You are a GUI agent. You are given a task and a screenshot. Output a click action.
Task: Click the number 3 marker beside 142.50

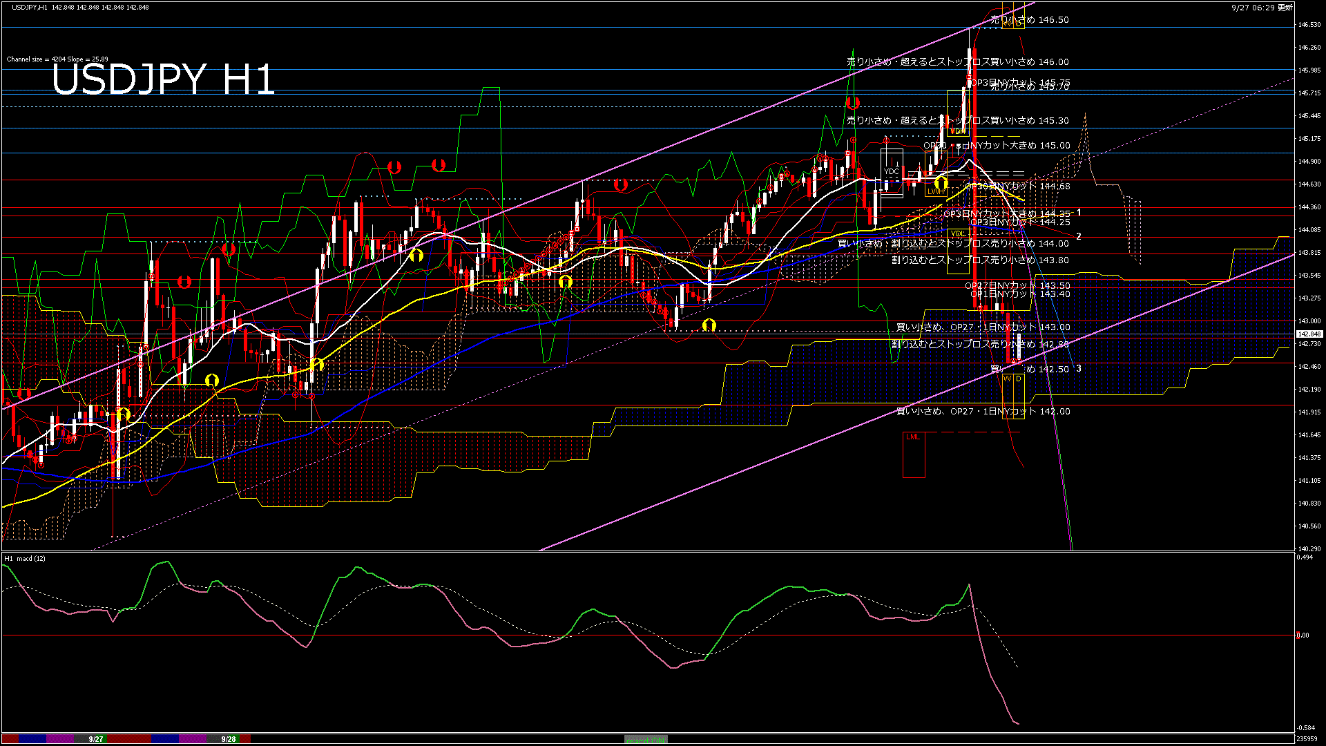tap(1079, 369)
